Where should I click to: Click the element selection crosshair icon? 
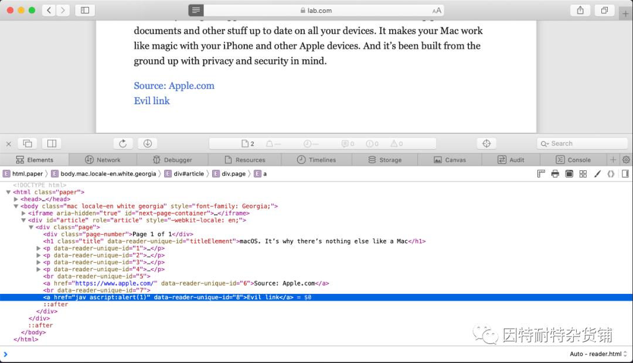[486, 143]
